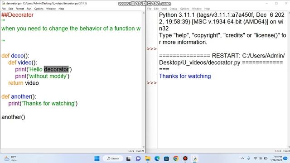Click the '##Decorator' comment line
The height and width of the screenshot is (163, 290).
pos(17,15)
